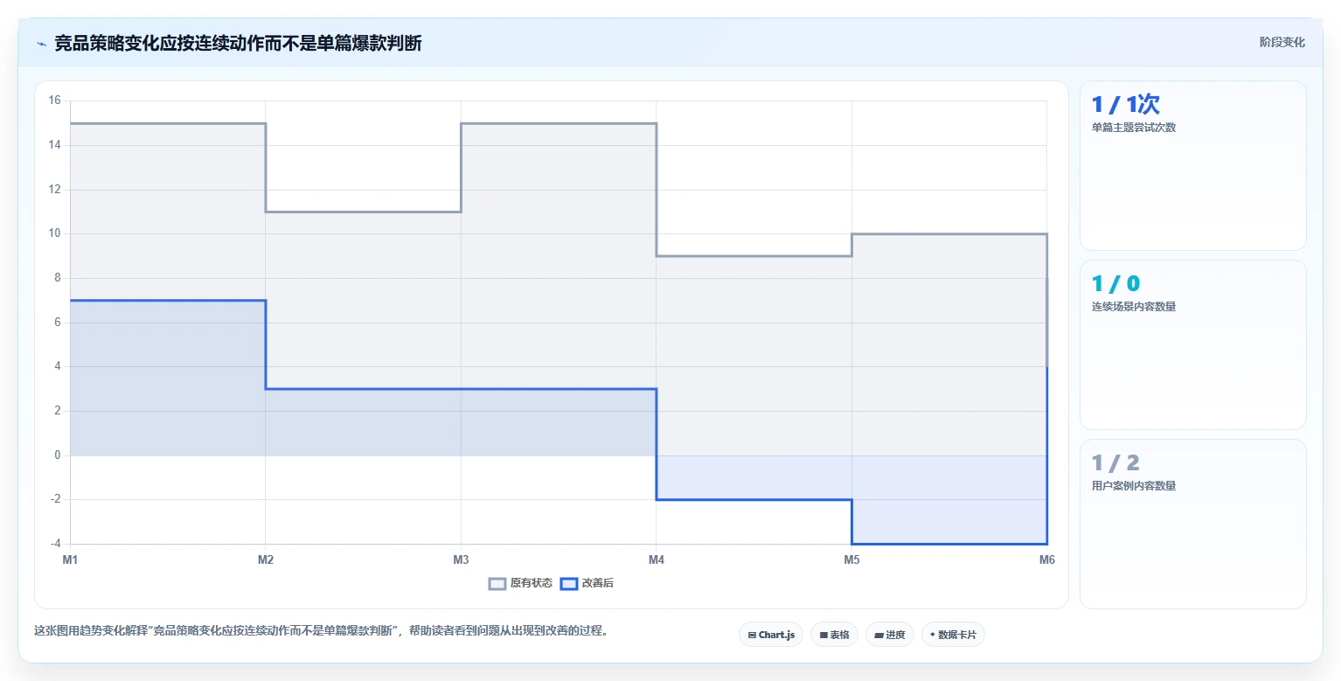This screenshot has width=1341, height=681.
Task: Click the 1 / 0 value
Action: (x=1116, y=283)
